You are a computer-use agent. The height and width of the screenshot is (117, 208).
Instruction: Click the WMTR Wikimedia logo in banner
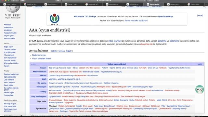click(55, 19)
